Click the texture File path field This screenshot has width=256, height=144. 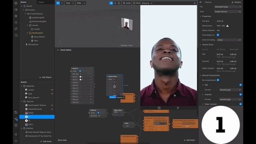(x=226, y=7)
